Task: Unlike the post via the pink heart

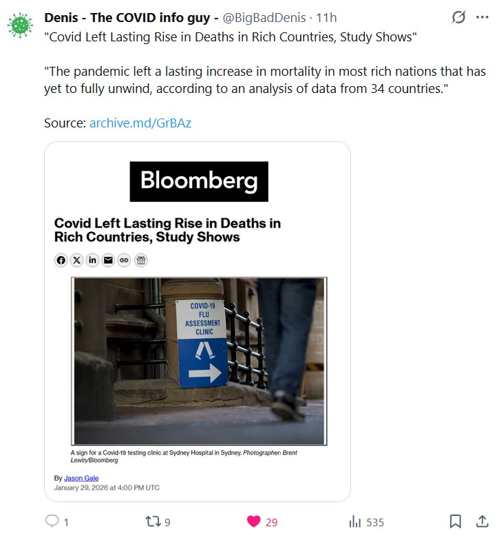Action: point(254,521)
